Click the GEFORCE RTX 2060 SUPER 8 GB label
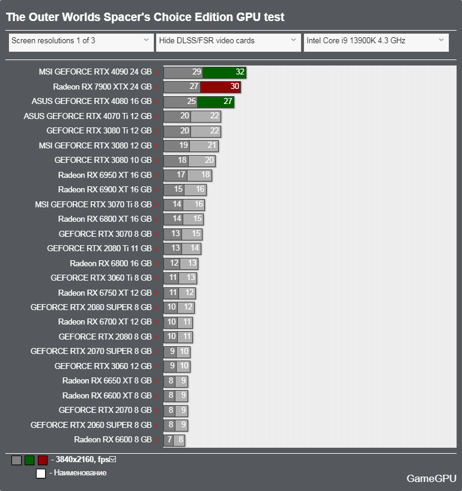The image size is (462, 491). 91,425
